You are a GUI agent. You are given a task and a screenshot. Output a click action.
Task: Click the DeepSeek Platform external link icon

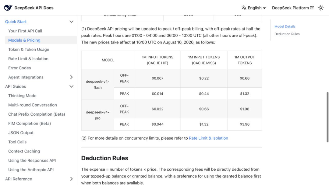[x=312, y=8]
